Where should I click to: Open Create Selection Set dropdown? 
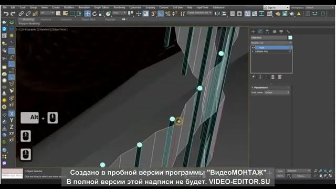[199, 13]
